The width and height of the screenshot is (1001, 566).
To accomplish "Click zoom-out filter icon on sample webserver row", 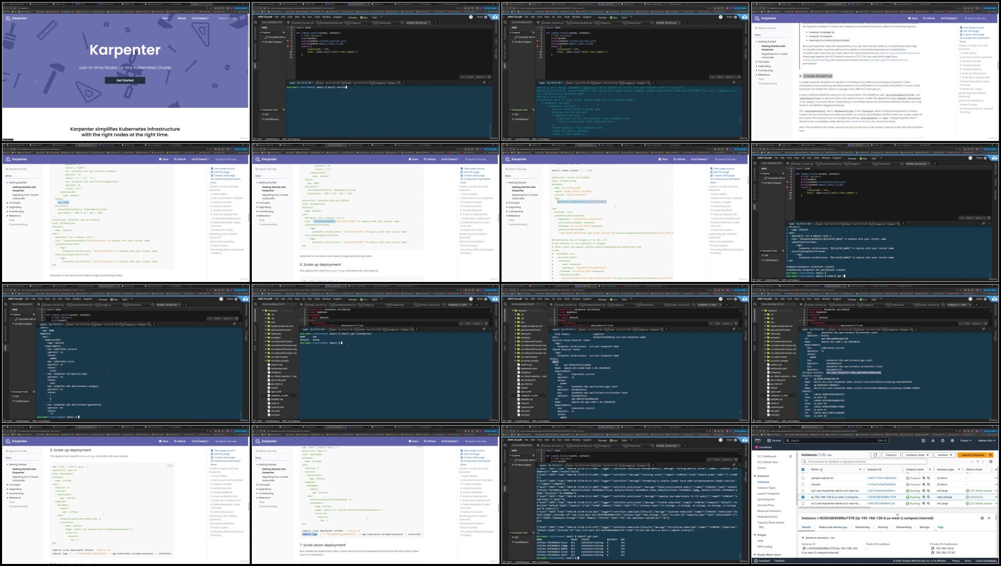I will click(x=928, y=478).
